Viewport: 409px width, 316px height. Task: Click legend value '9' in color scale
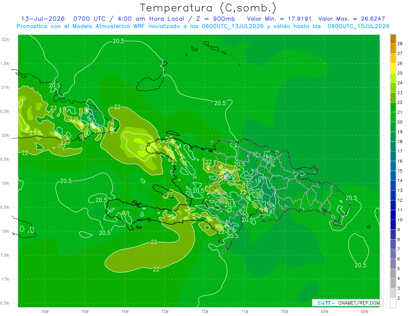coord(399,230)
